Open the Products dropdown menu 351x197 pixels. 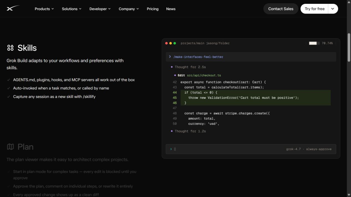(x=44, y=9)
